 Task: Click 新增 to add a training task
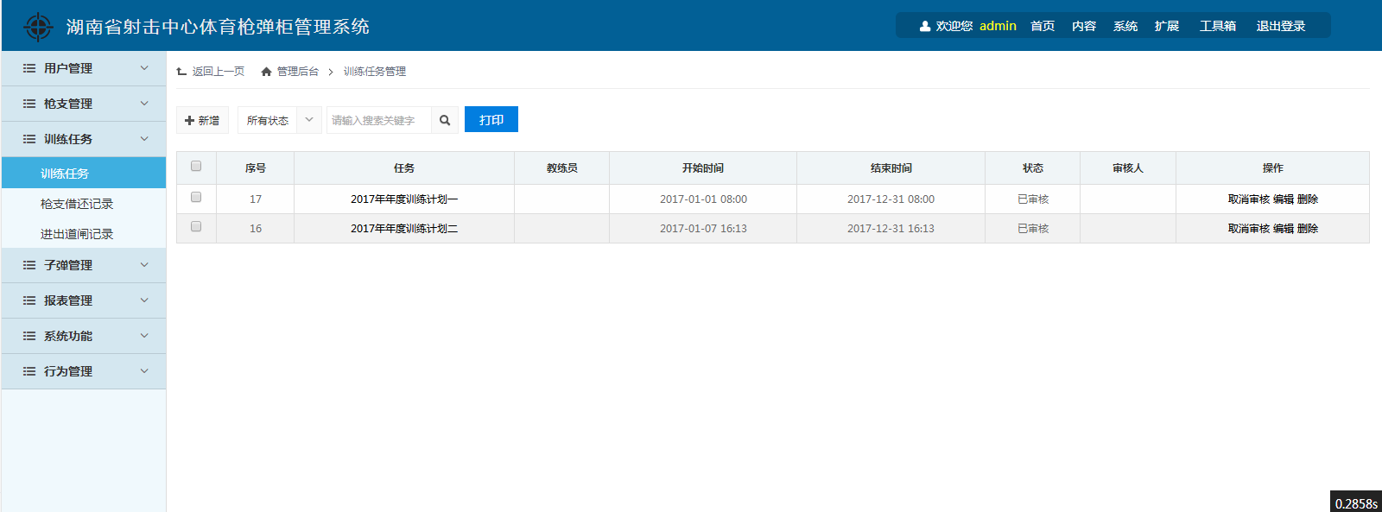coord(202,120)
